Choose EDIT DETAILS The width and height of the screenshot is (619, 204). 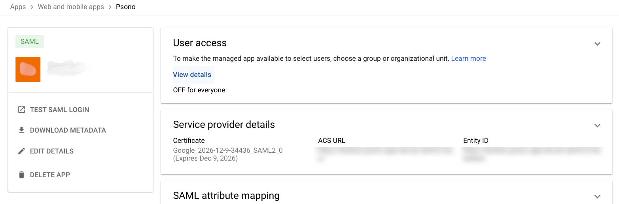(52, 151)
